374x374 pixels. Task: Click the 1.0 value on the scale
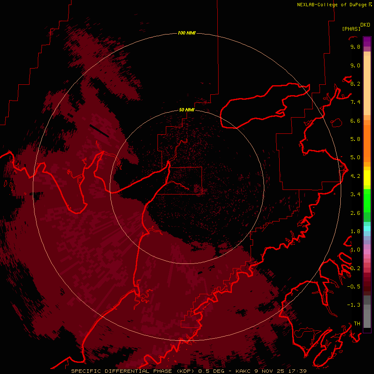pyautogui.click(x=355, y=250)
